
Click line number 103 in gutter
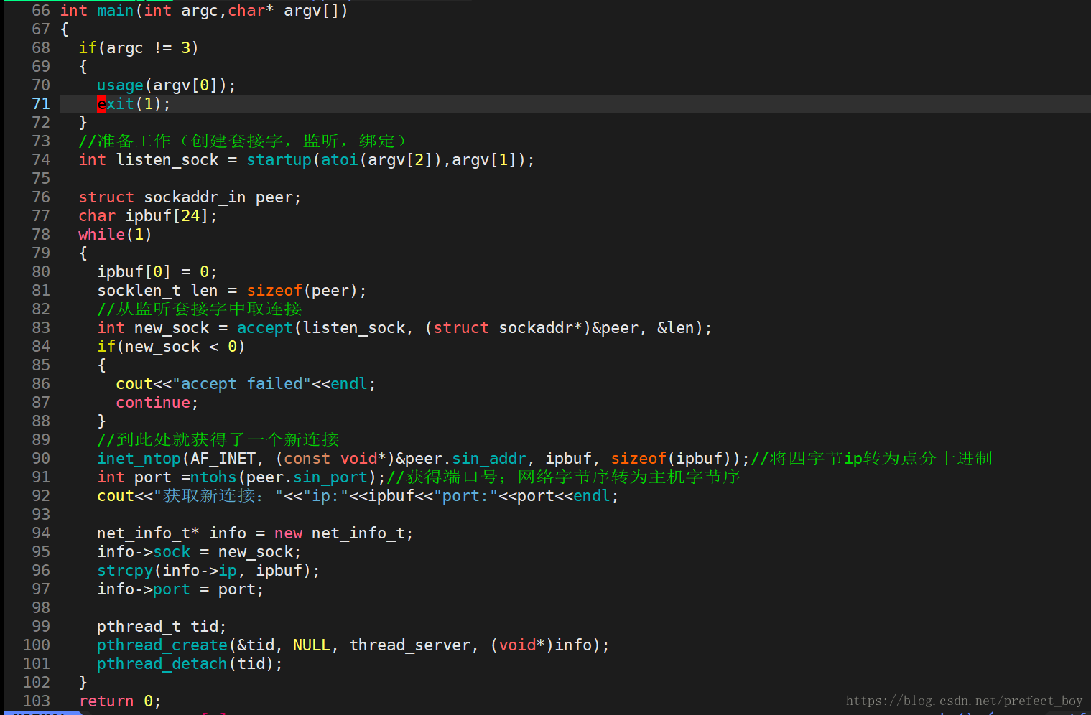tap(37, 701)
